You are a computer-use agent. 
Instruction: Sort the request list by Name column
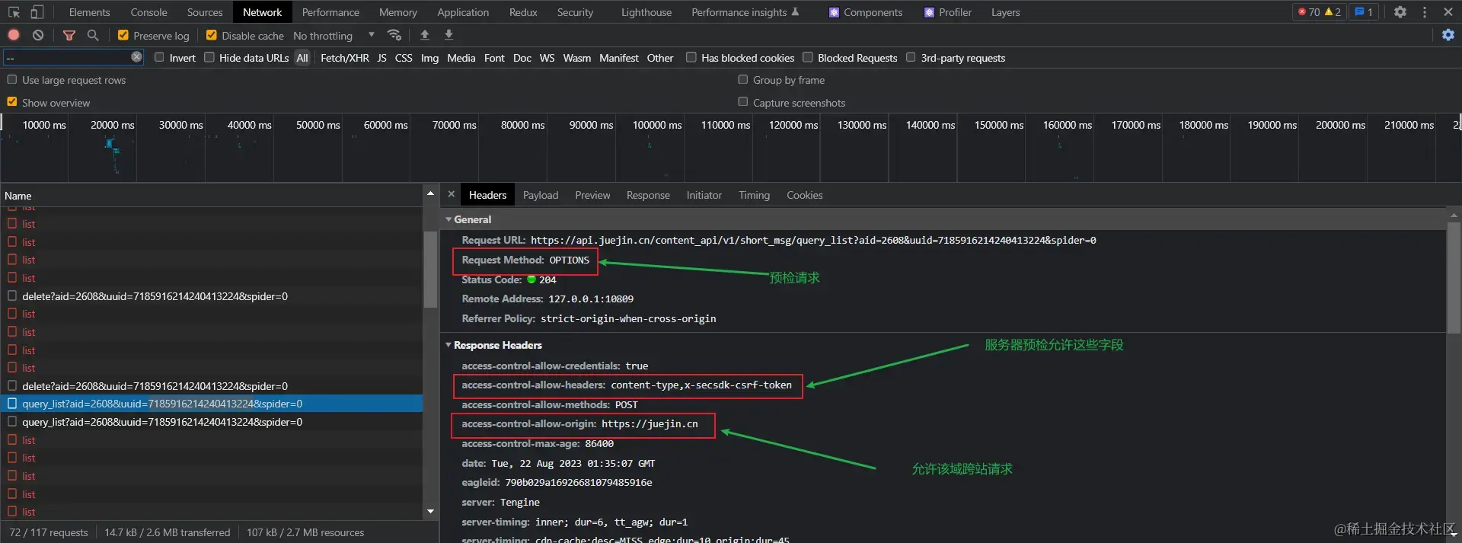coord(212,196)
